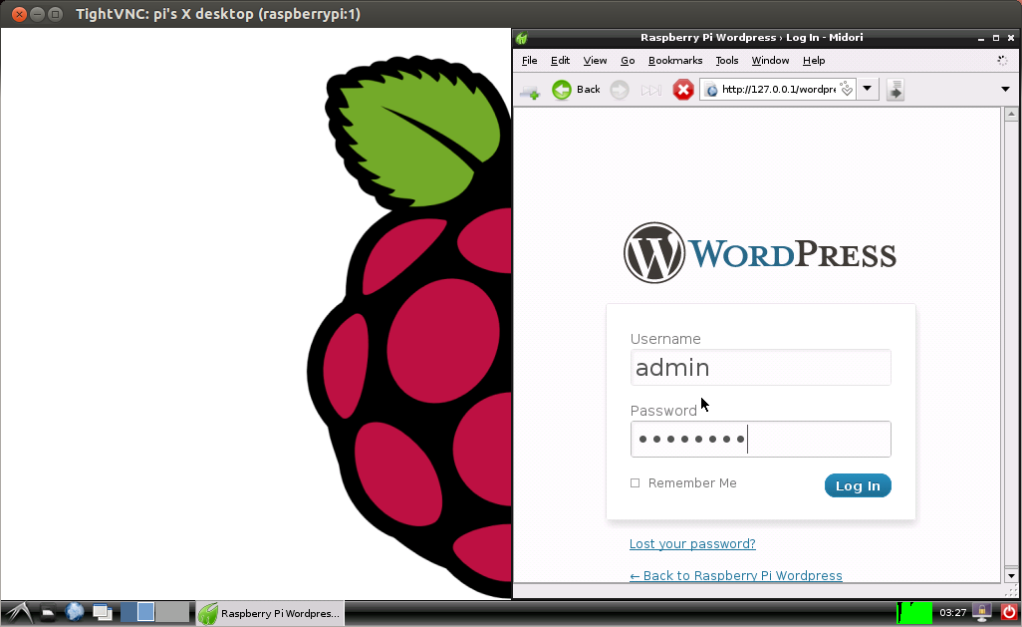
Task: Open the LXDE start menu icon
Action: 17,612
